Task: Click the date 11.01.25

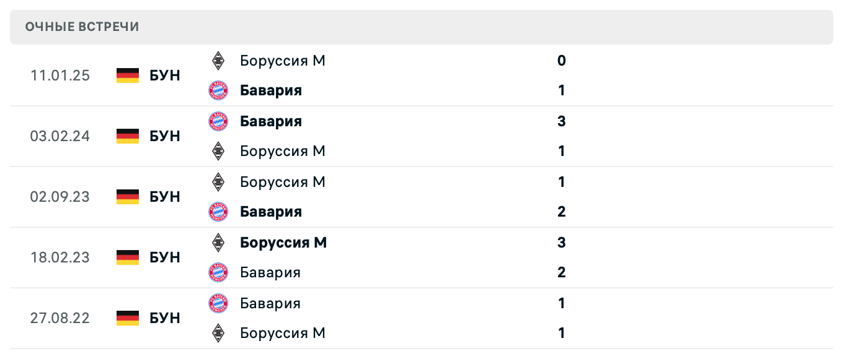Action: [x=60, y=75]
